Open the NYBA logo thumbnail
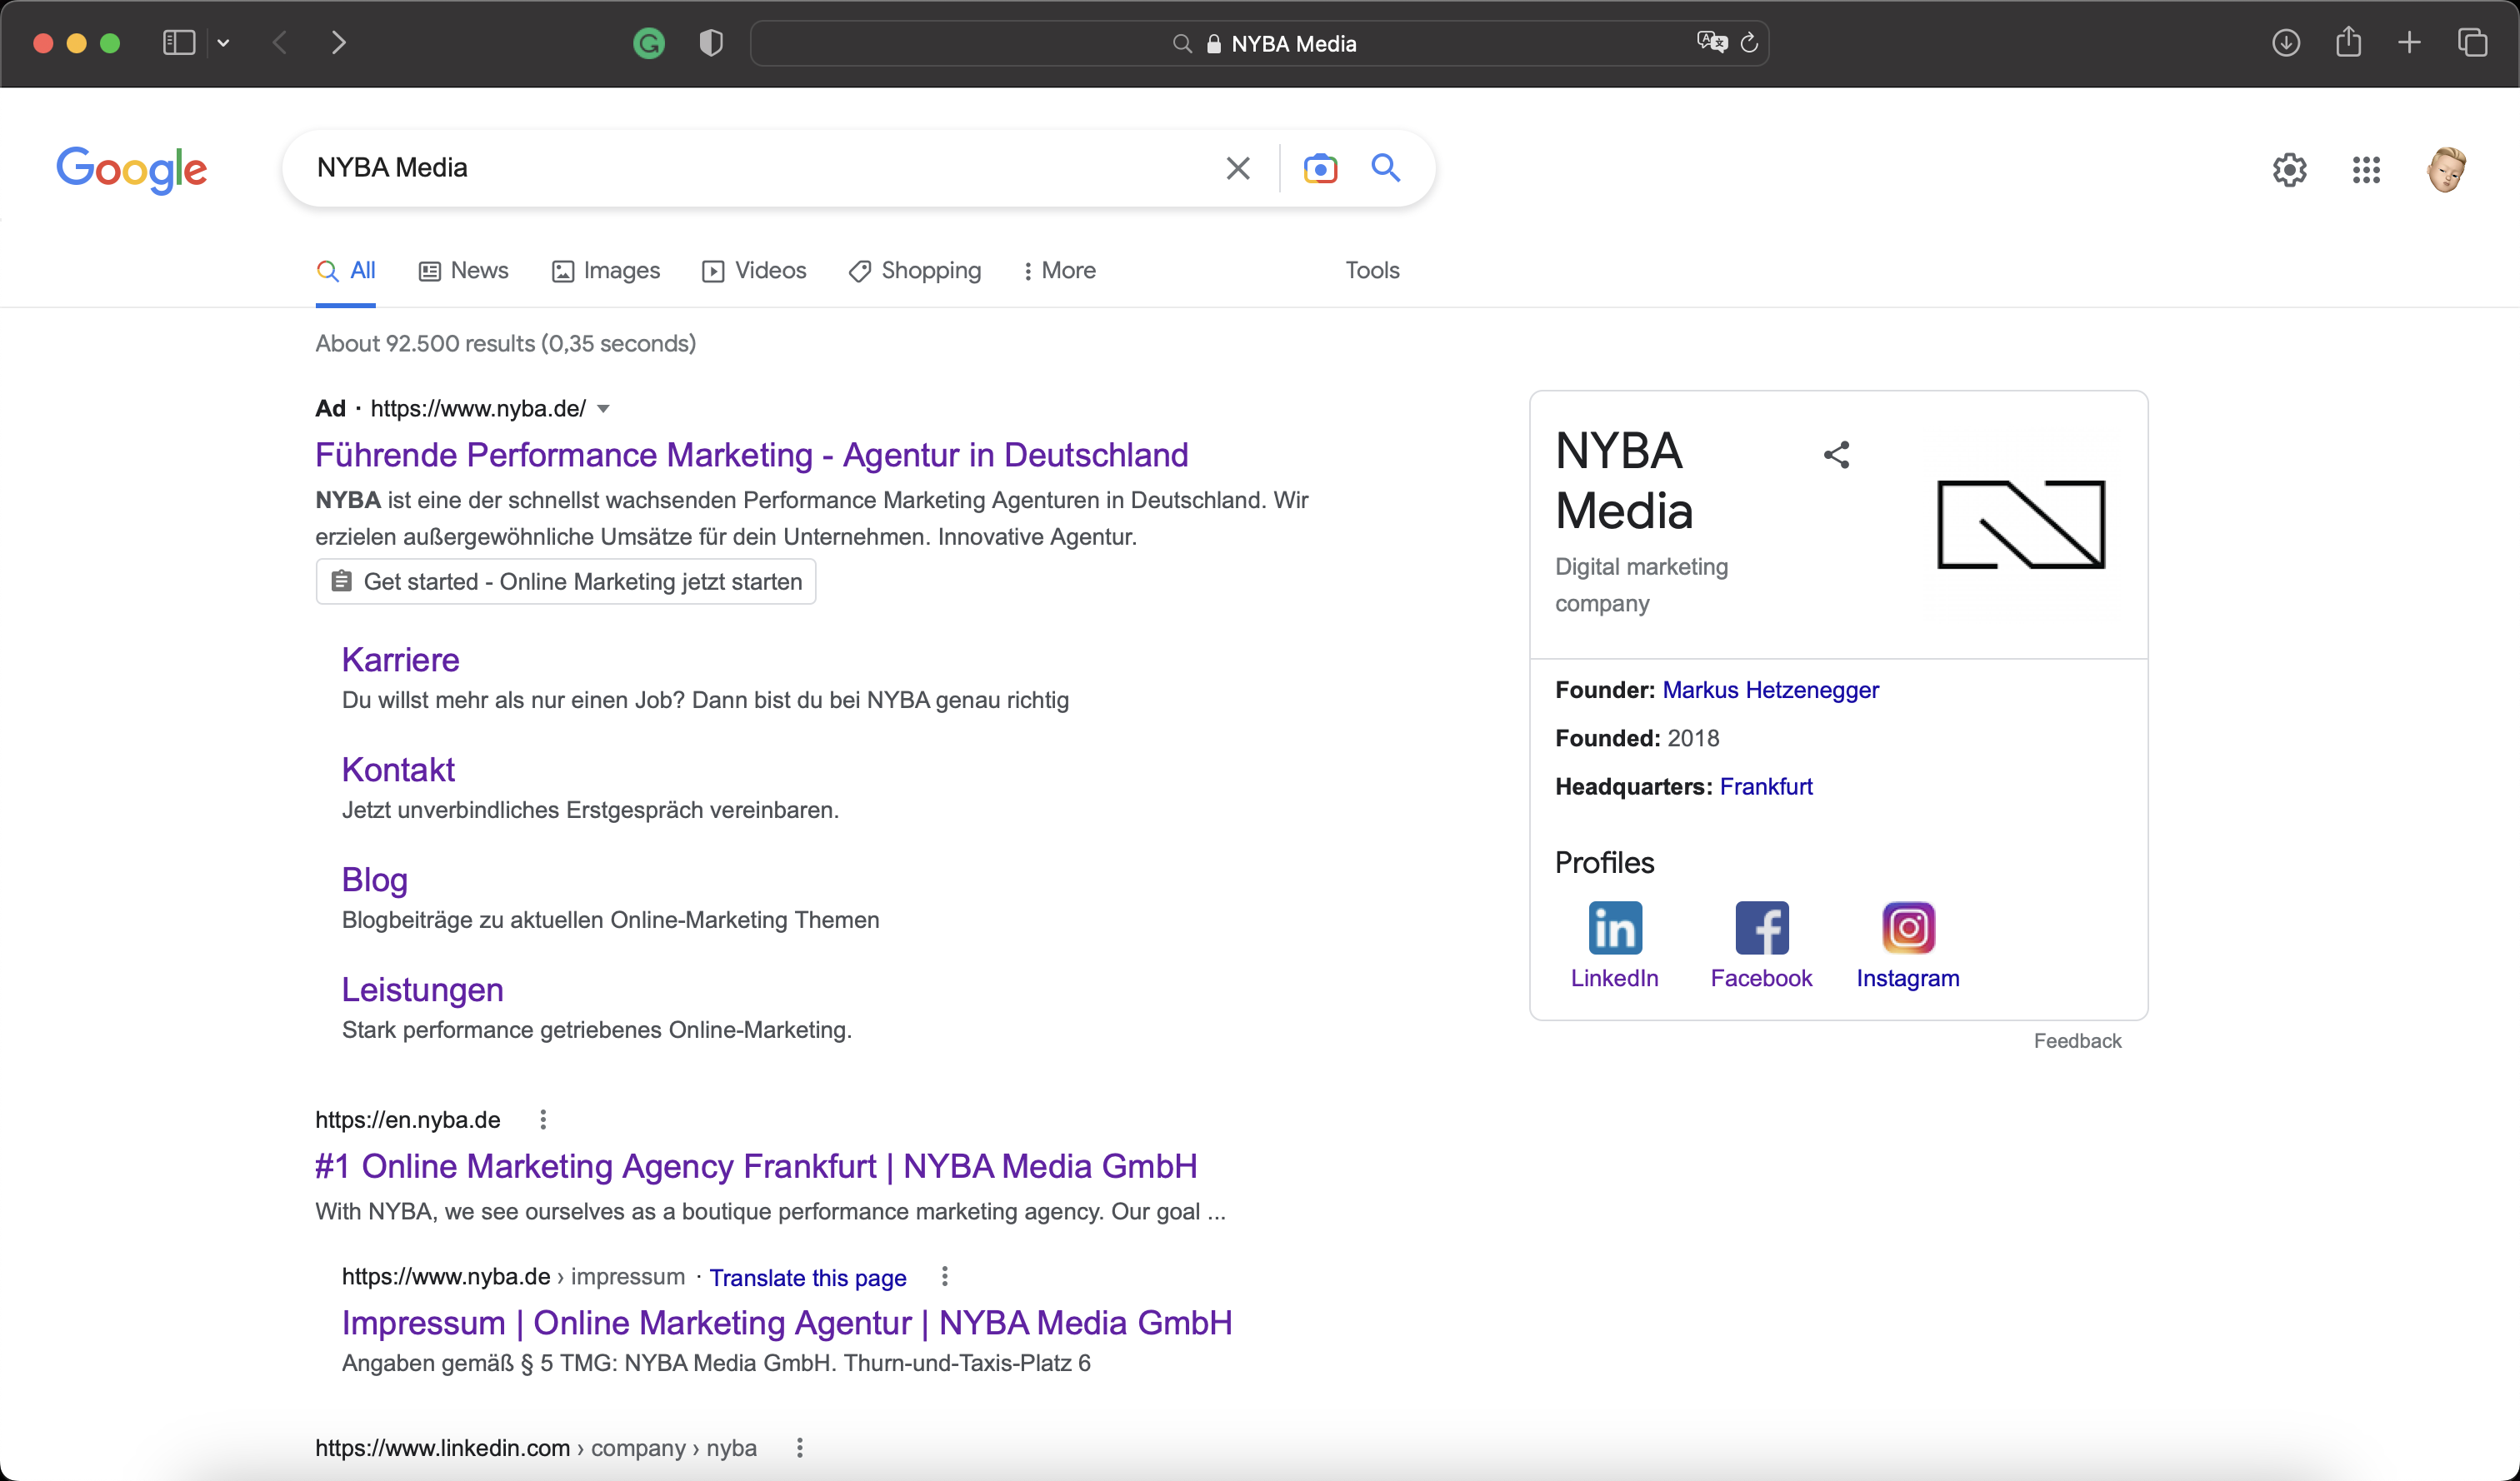 tap(2021, 525)
